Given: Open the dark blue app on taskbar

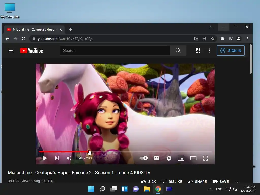Looking at the screenshot, I should click(169, 189).
